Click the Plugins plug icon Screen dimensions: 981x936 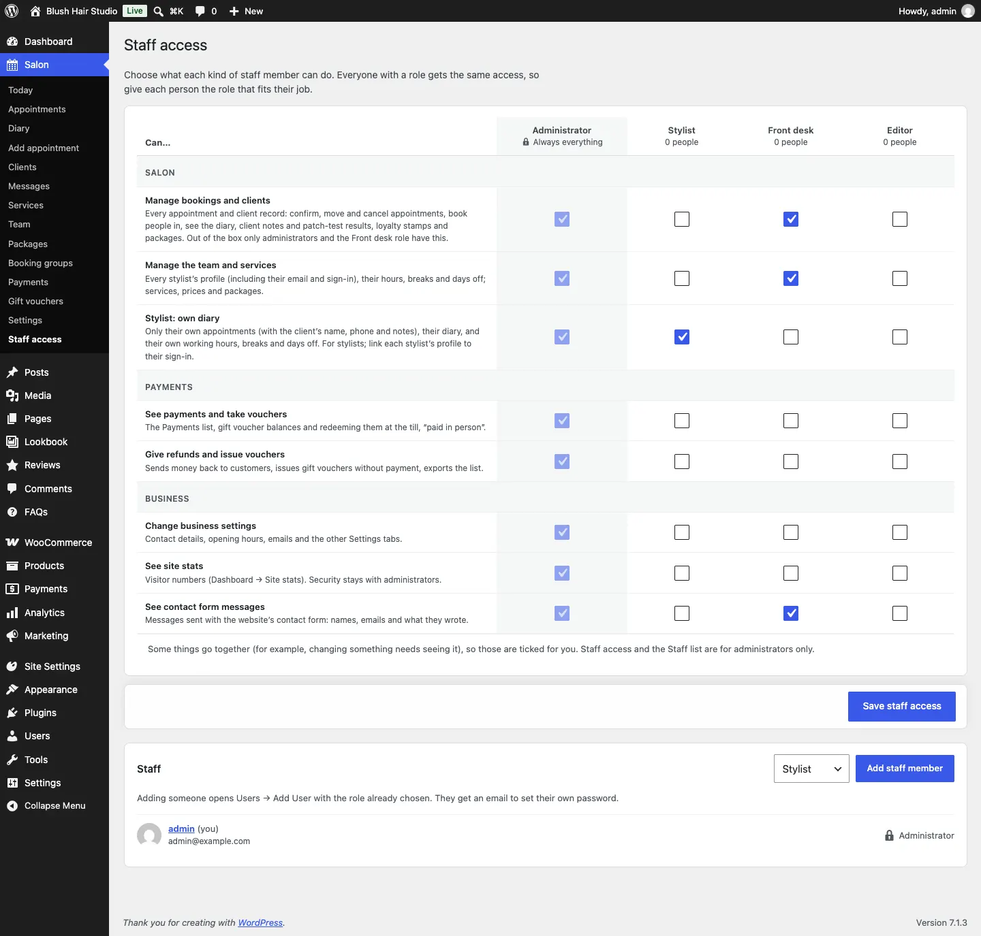coord(12,713)
